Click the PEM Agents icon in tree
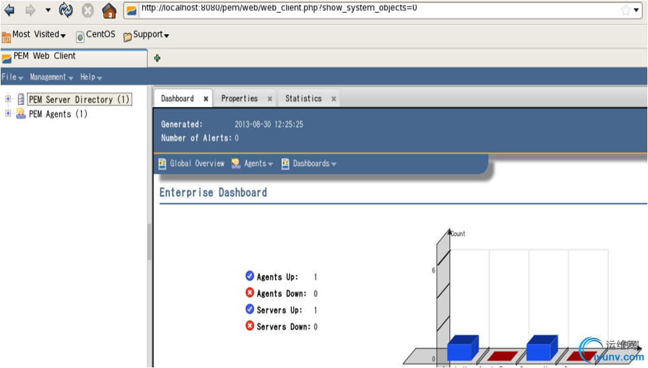Screen dimensions: 648x368 pyautogui.click(x=21, y=114)
